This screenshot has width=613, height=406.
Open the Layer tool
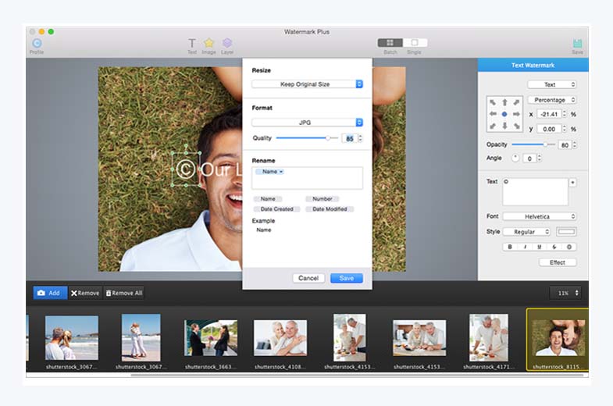227,44
